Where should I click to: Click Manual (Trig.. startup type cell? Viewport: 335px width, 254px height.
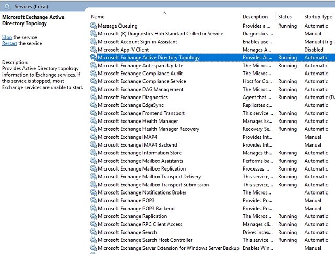[319, 42]
